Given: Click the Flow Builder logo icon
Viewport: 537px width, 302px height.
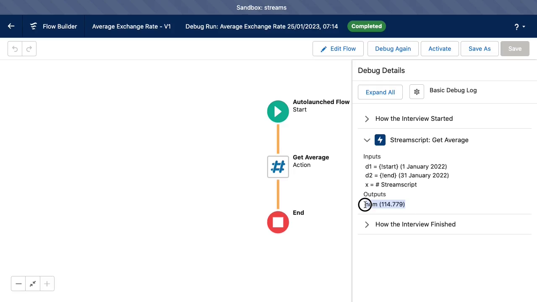Looking at the screenshot, I should coord(34,26).
